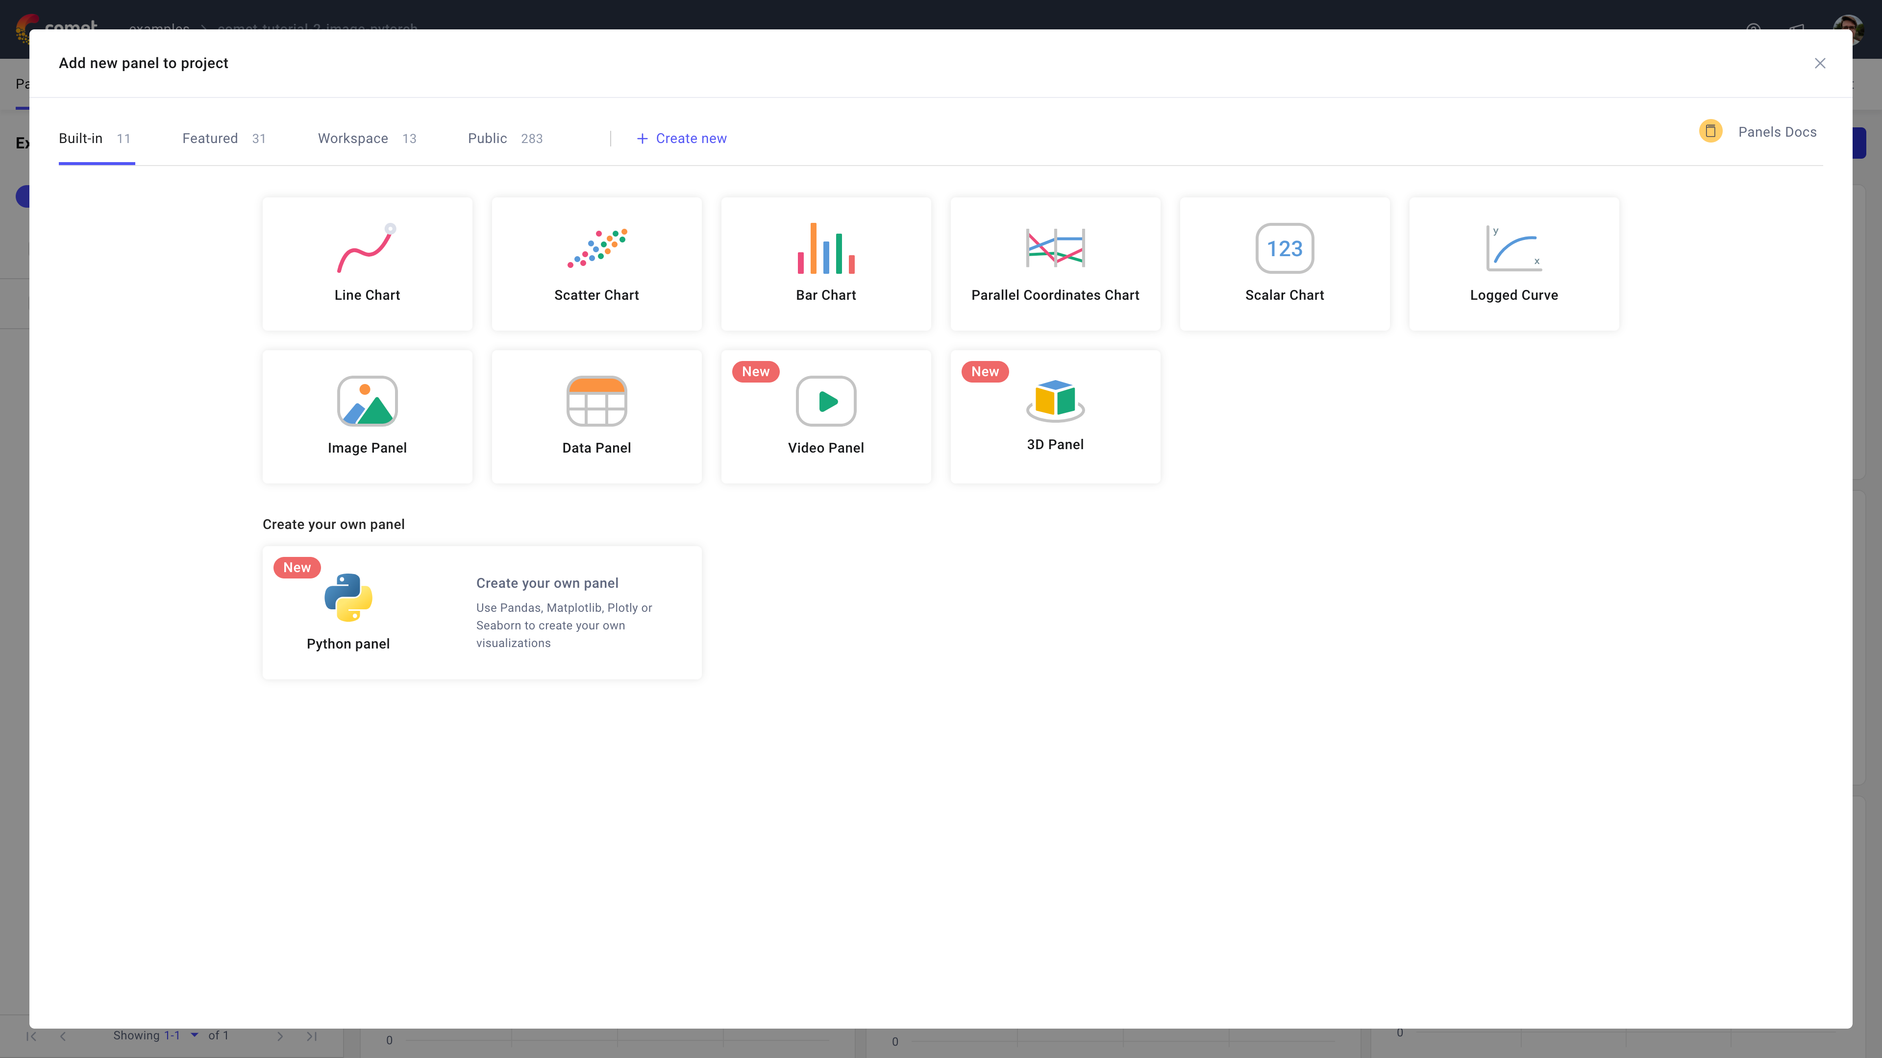Open the Workspace tab
1882x1058 pixels.
pyautogui.click(x=353, y=139)
